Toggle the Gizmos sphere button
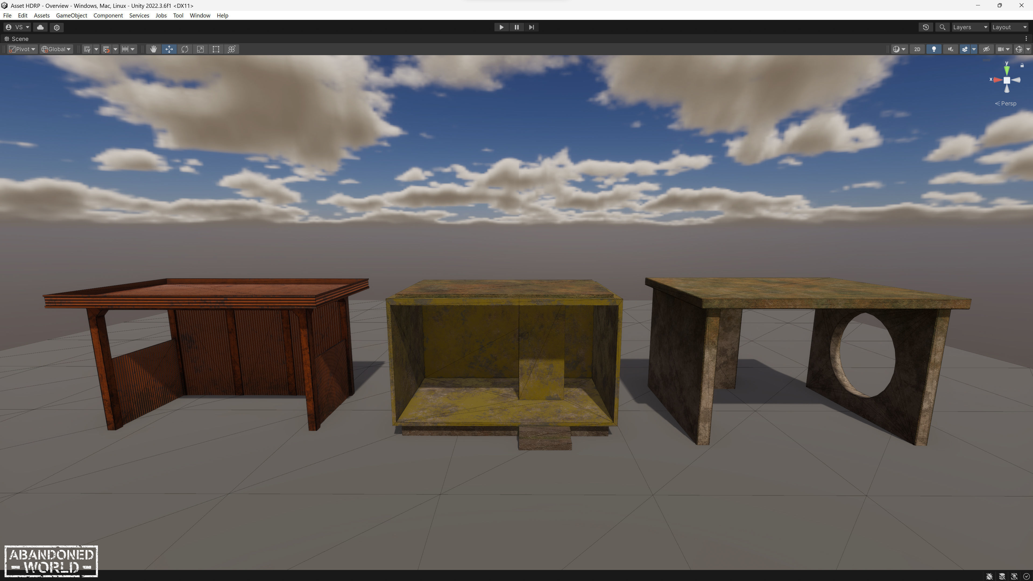Image resolution: width=1033 pixels, height=581 pixels. pos(1019,49)
